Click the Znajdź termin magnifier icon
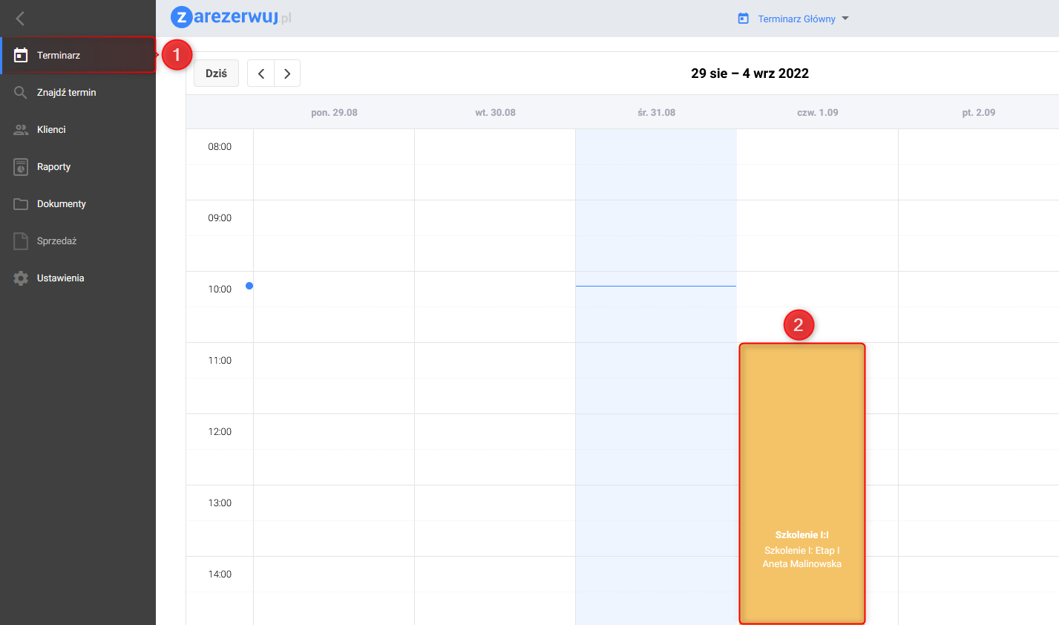 (x=21, y=93)
